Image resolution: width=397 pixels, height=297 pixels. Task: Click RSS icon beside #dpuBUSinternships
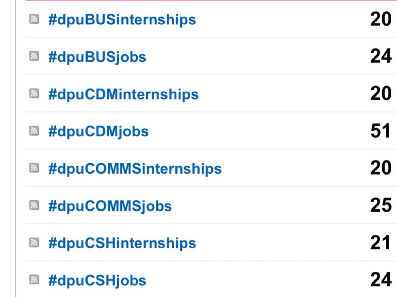34,19
